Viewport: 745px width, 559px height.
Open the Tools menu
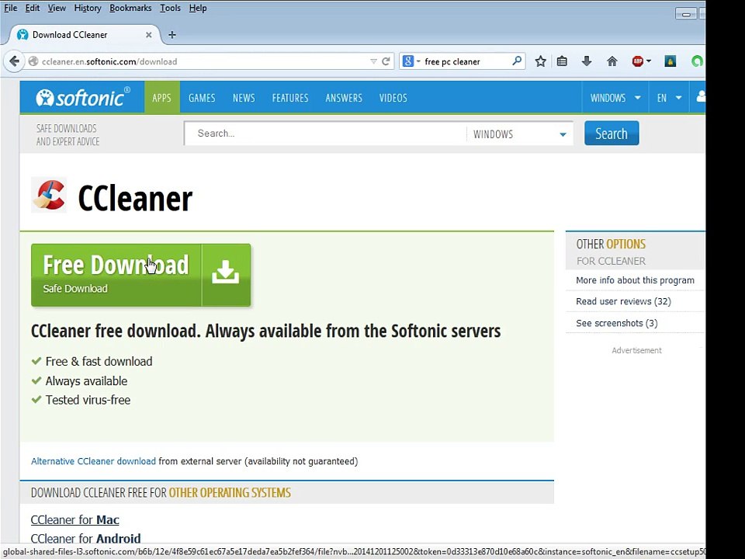(170, 8)
